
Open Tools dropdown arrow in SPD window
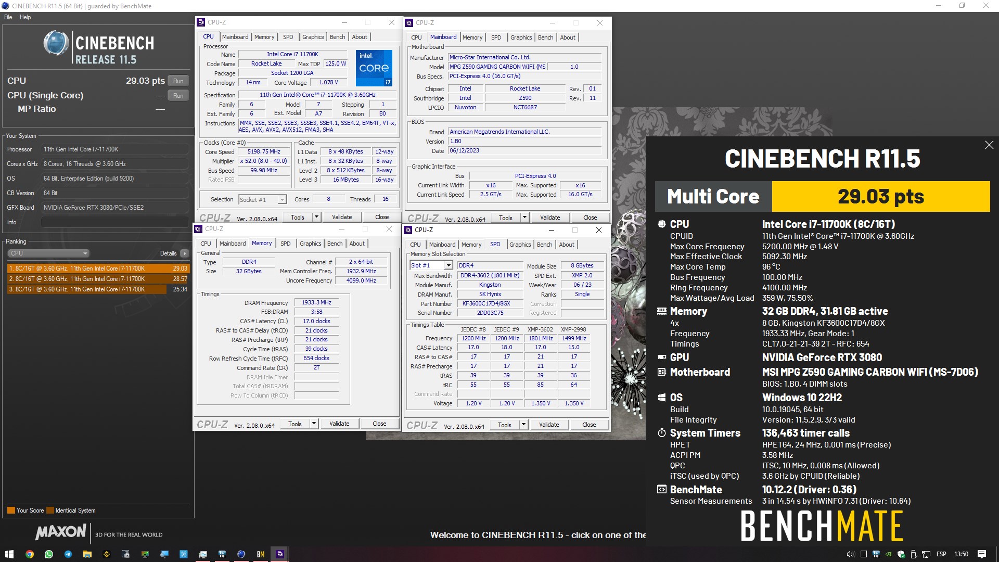tap(523, 425)
